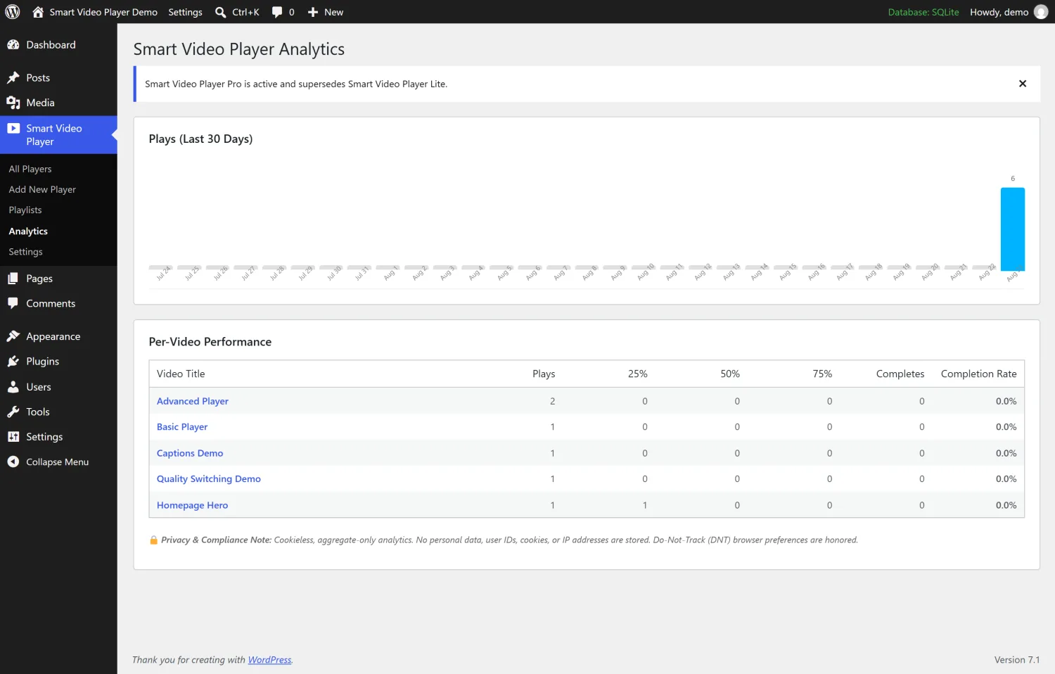This screenshot has width=1055, height=674.
Task: Click Smart Video Player Demo site name
Action: coord(103,12)
